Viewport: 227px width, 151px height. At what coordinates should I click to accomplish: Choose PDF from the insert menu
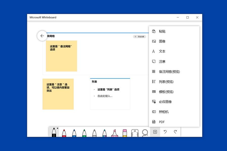(174, 122)
